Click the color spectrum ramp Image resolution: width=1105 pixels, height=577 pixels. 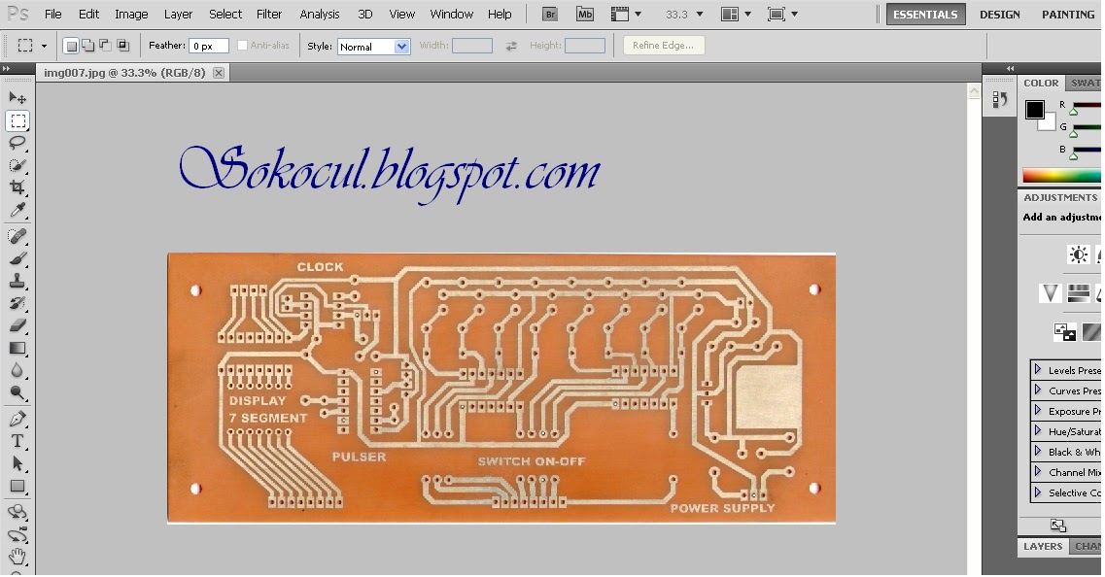1061,176
